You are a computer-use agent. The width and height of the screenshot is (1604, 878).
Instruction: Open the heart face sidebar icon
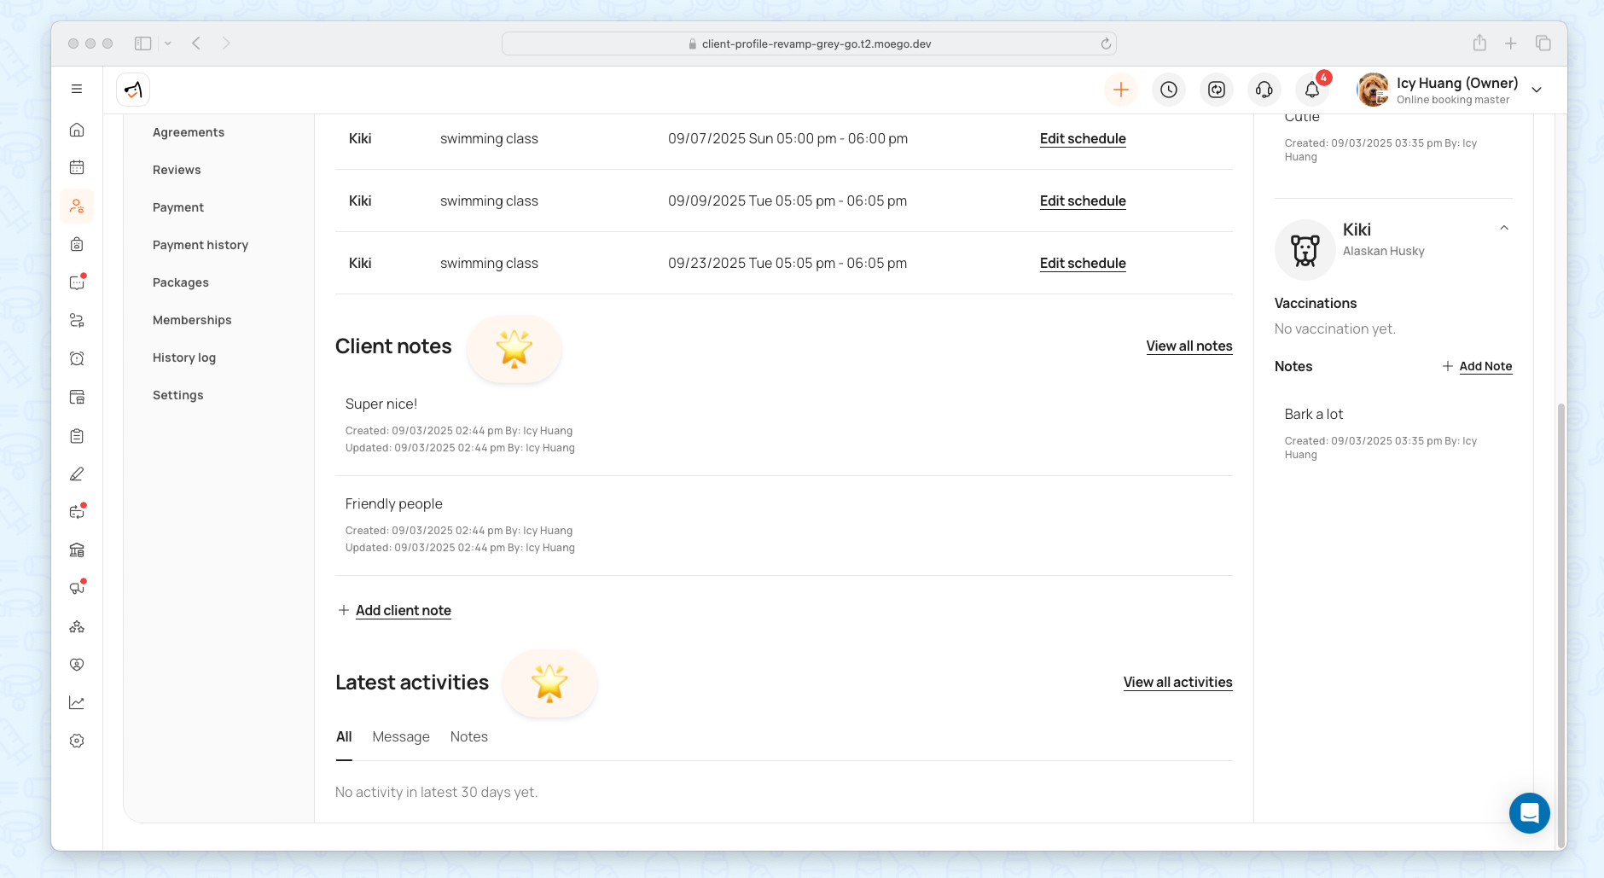77,665
